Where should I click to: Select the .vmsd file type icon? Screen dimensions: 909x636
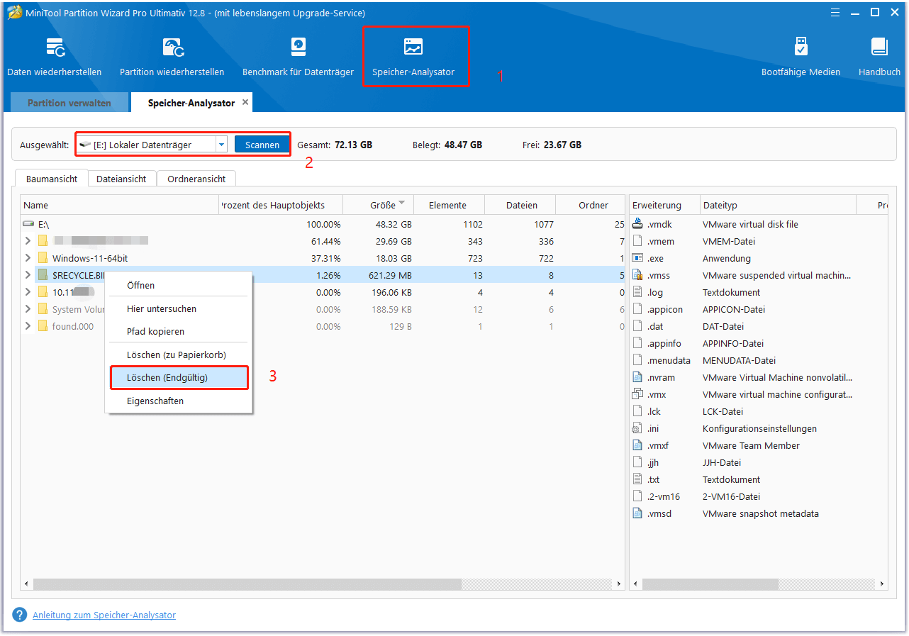pyautogui.click(x=637, y=513)
